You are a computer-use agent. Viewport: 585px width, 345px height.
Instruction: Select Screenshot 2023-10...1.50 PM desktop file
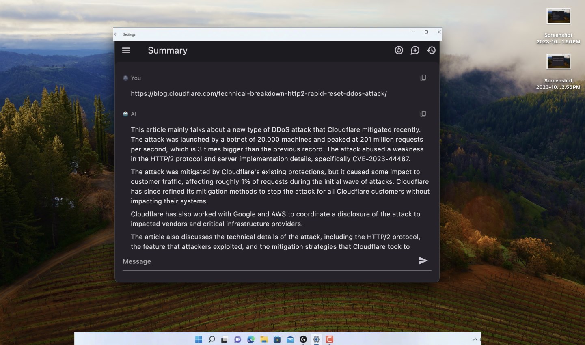point(558,26)
